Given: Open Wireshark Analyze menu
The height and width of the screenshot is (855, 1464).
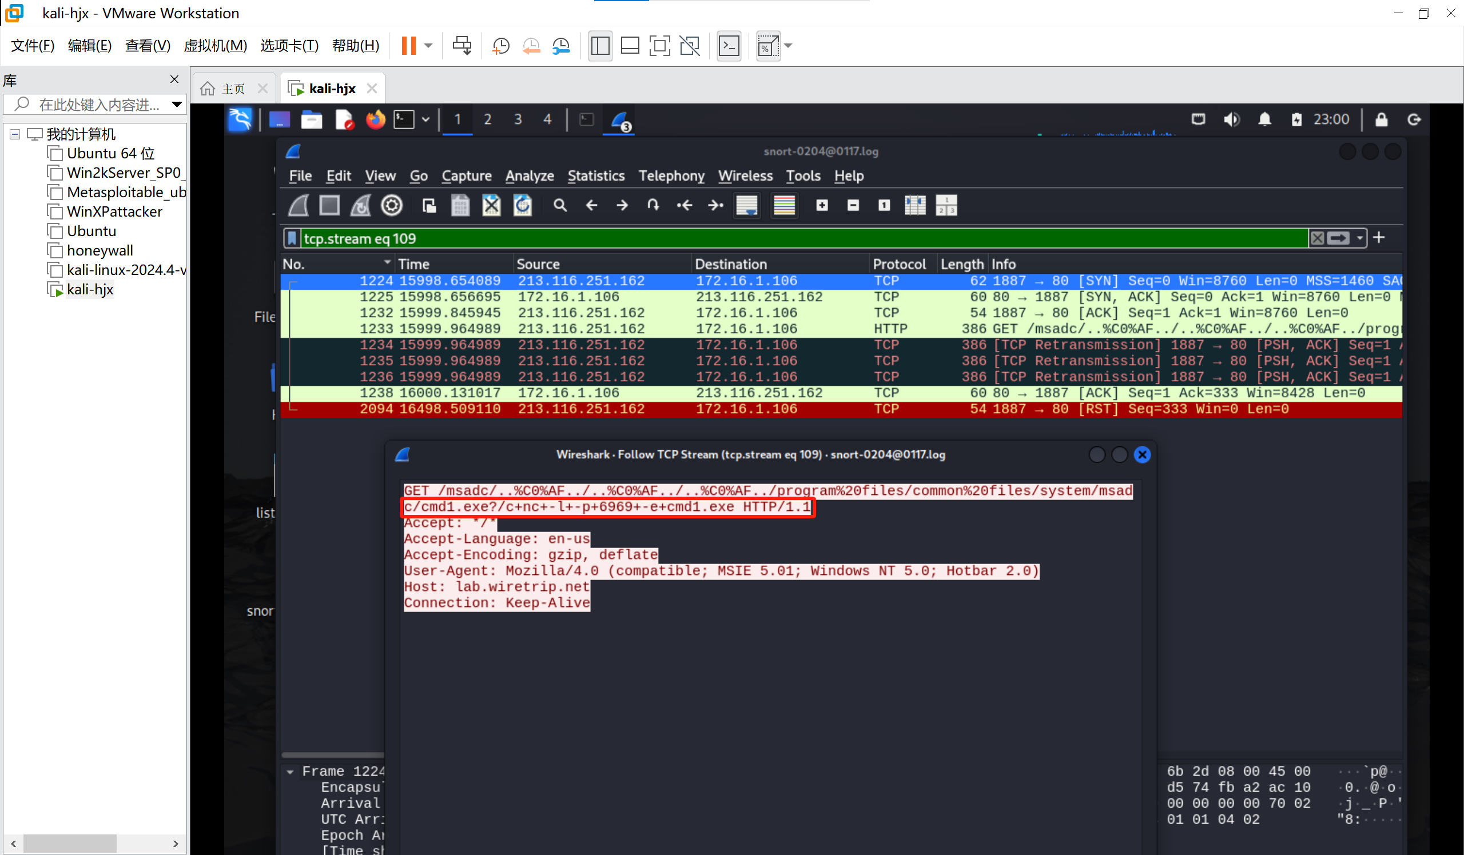Looking at the screenshot, I should (x=529, y=176).
